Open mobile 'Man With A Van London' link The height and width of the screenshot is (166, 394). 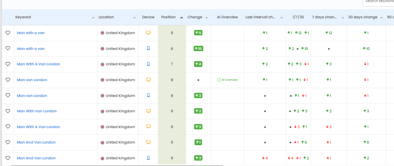(x=38, y=64)
